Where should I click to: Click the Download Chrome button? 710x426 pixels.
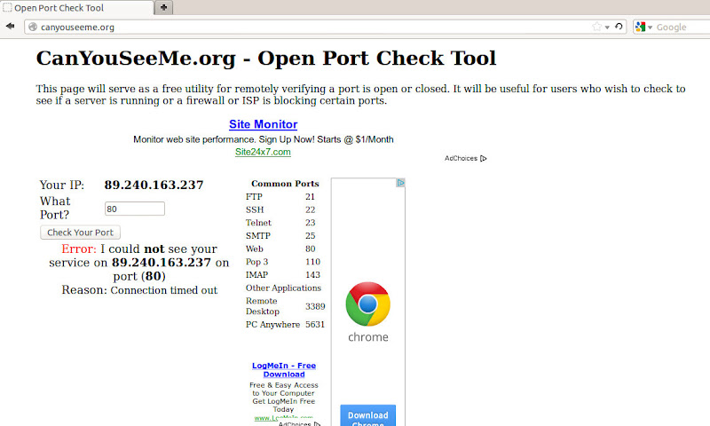pyautogui.click(x=367, y=415)
